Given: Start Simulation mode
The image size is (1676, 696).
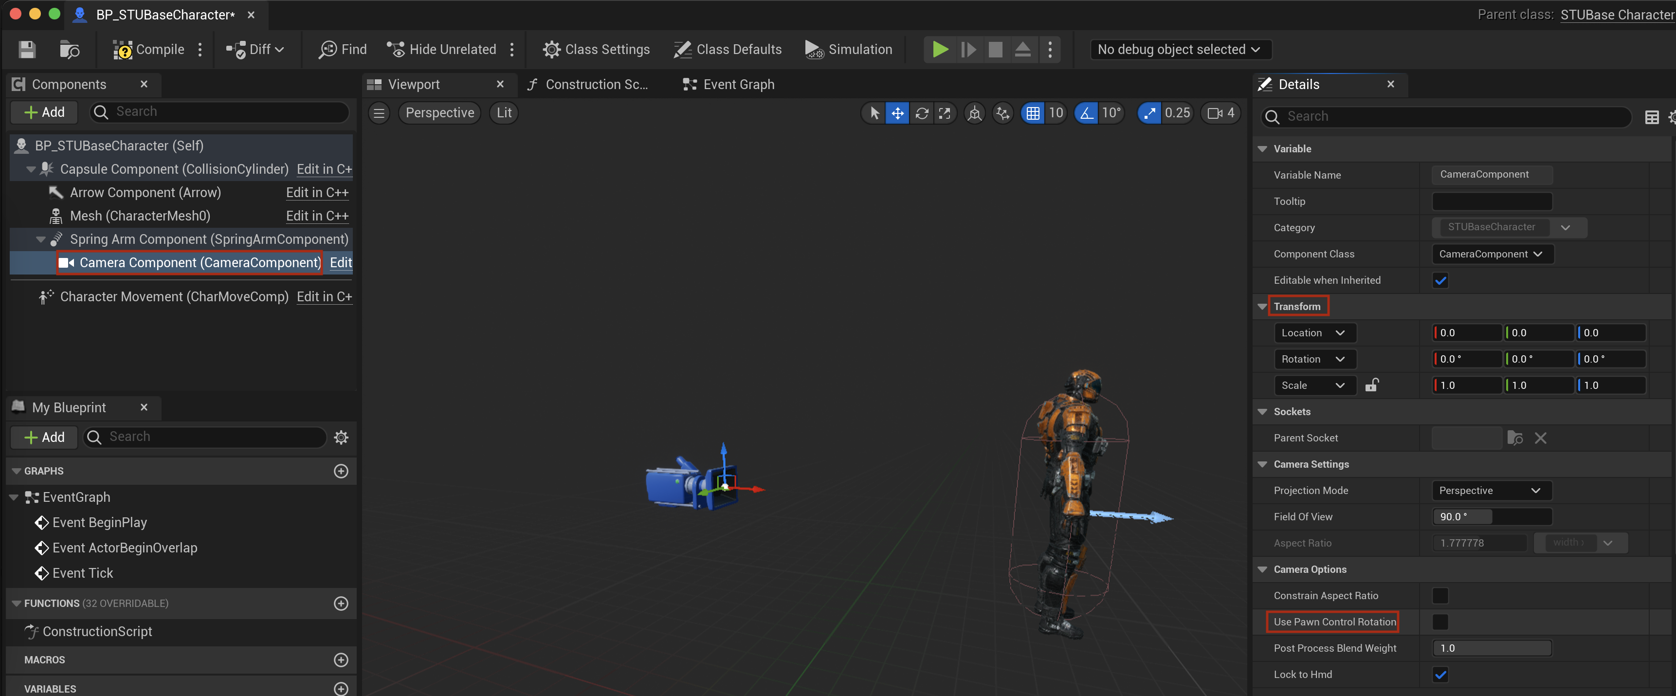Looking at the screenshot, I should point(848,50).
